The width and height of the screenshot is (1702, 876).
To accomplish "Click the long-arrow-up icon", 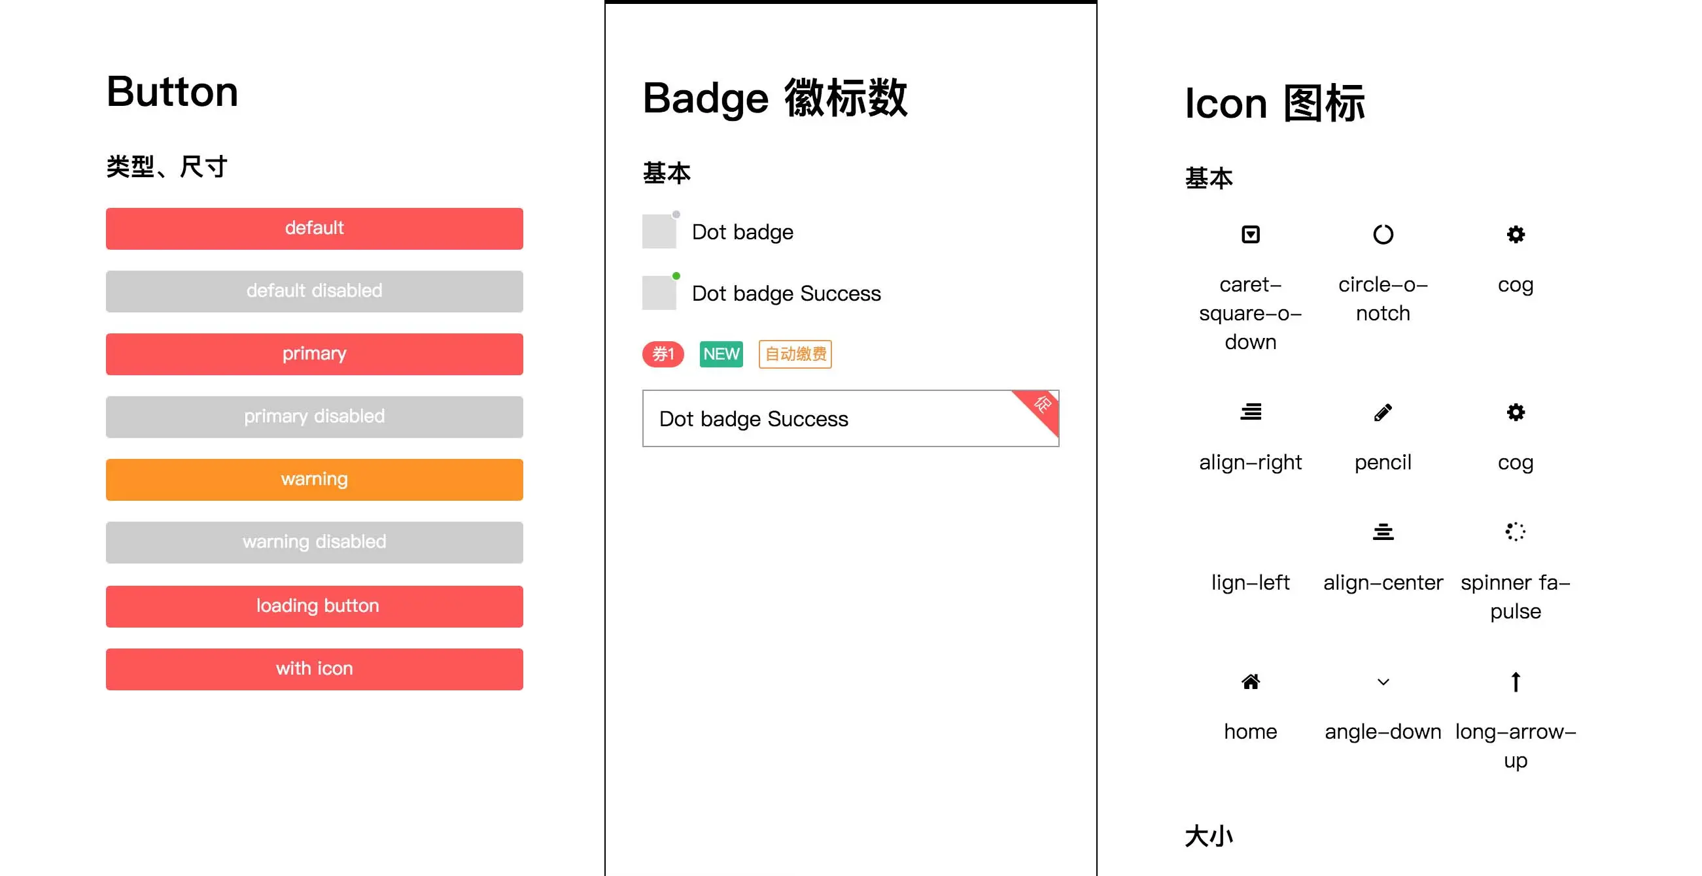I will [x=1515, y=681].
